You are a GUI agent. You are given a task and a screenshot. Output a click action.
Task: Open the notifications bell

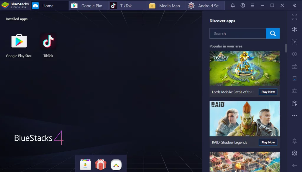point(233,5)
